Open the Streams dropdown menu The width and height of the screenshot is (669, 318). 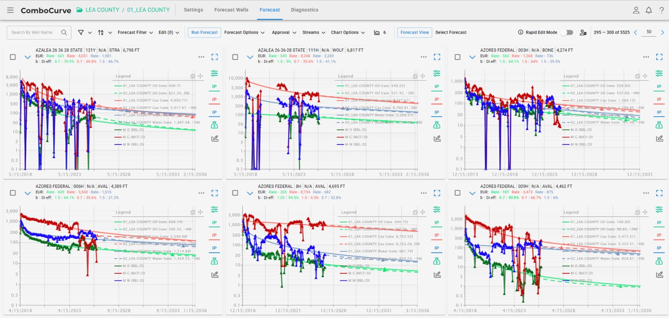(314, 32)
